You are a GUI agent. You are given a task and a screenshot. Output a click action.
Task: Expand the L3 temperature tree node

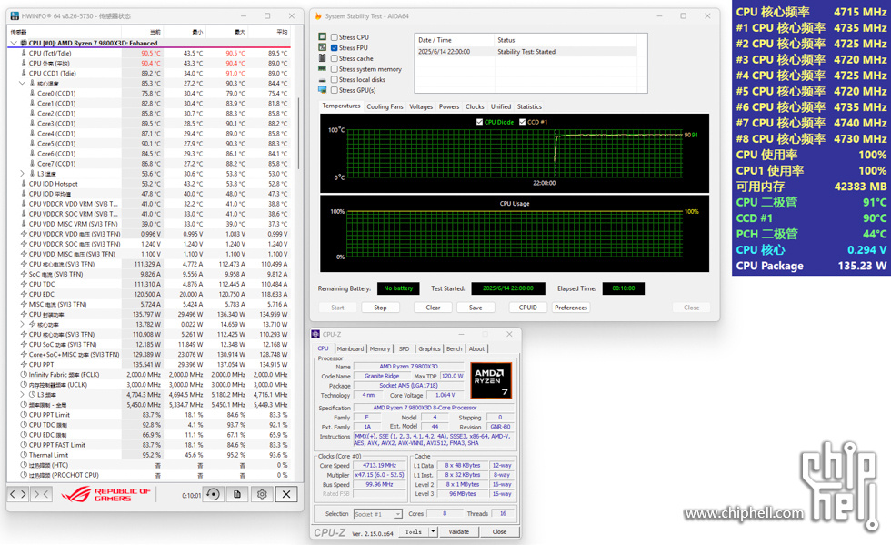[23, 174]
